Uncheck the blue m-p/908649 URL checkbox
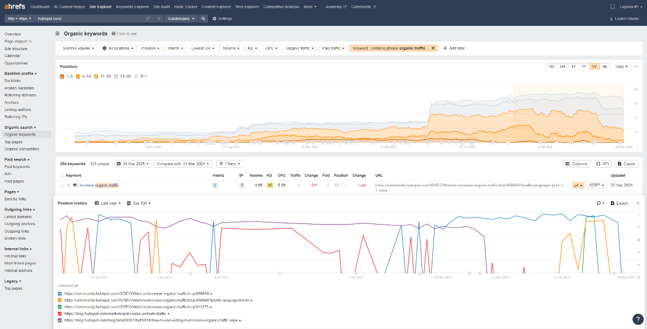 [60, 293]
